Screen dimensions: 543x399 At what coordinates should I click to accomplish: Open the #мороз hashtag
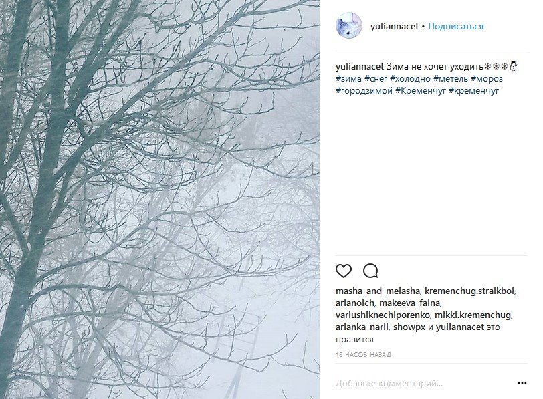[487, 79]
